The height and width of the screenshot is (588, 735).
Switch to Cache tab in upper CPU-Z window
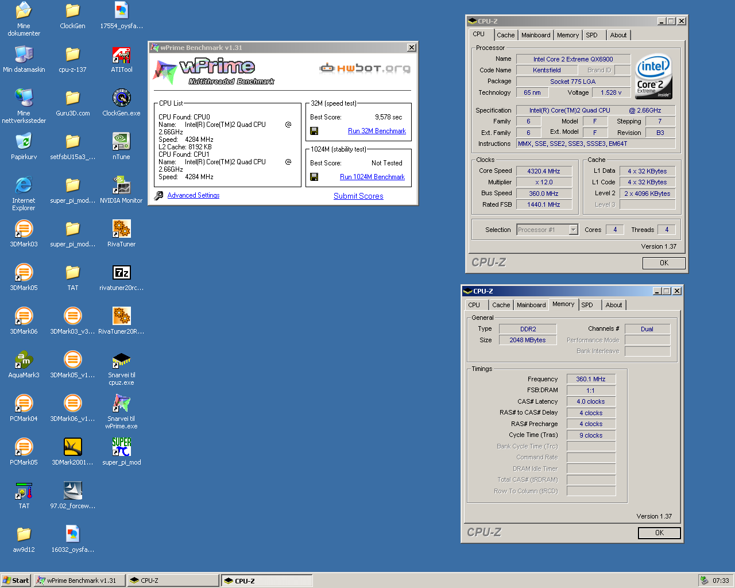(505, 35)
